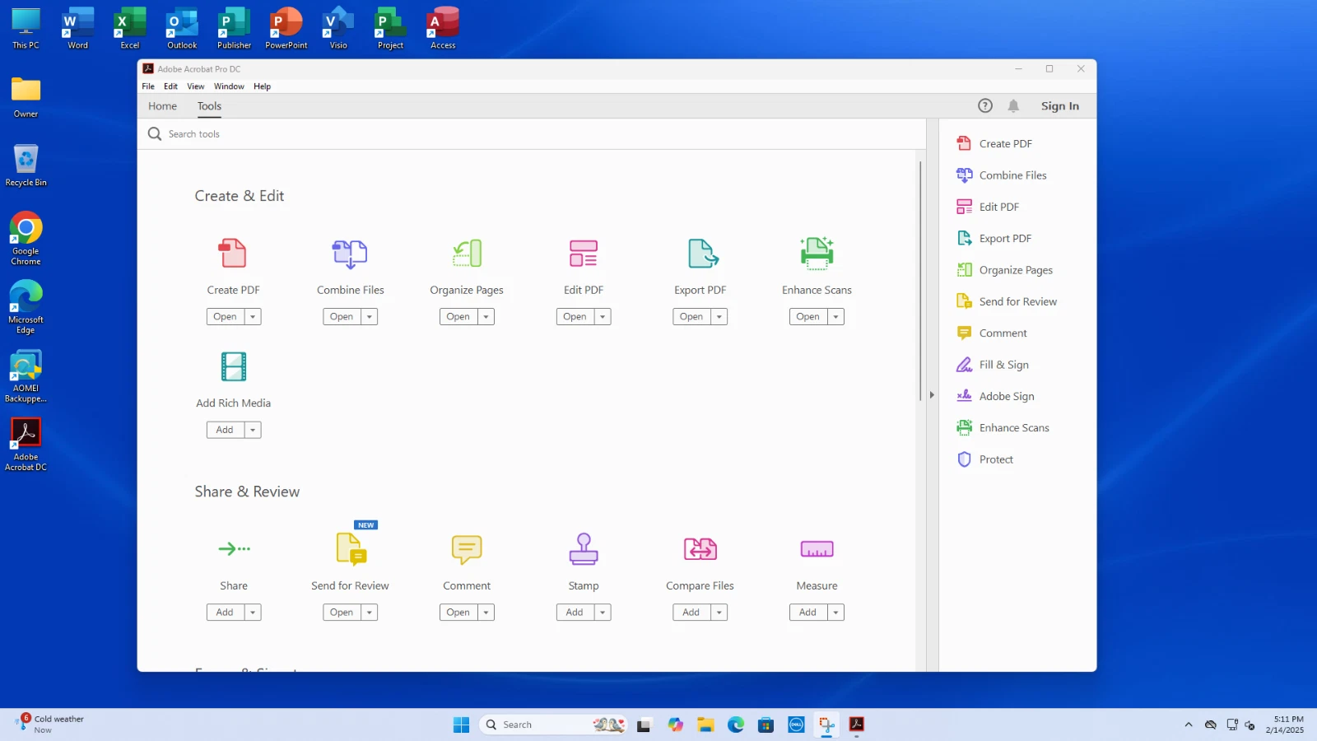Image resolution: width=1317 pixels, height=741 pixels.
Task: Collapse the right tools pane arrow
Action: (932, 395)
